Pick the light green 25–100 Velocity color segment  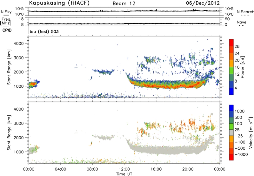[x=231, y=126]
